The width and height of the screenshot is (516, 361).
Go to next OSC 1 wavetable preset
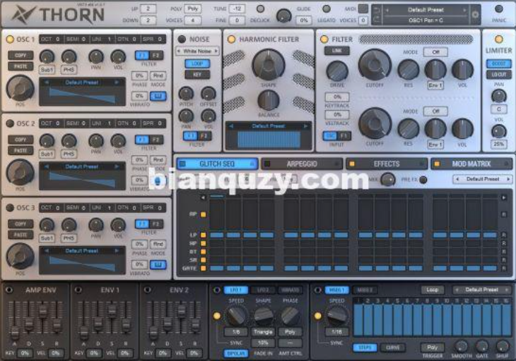click(x=117, y=82)
